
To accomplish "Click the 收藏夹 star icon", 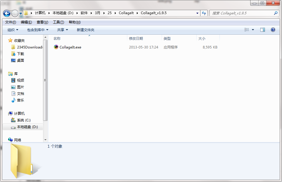I will tap(10, 40).
